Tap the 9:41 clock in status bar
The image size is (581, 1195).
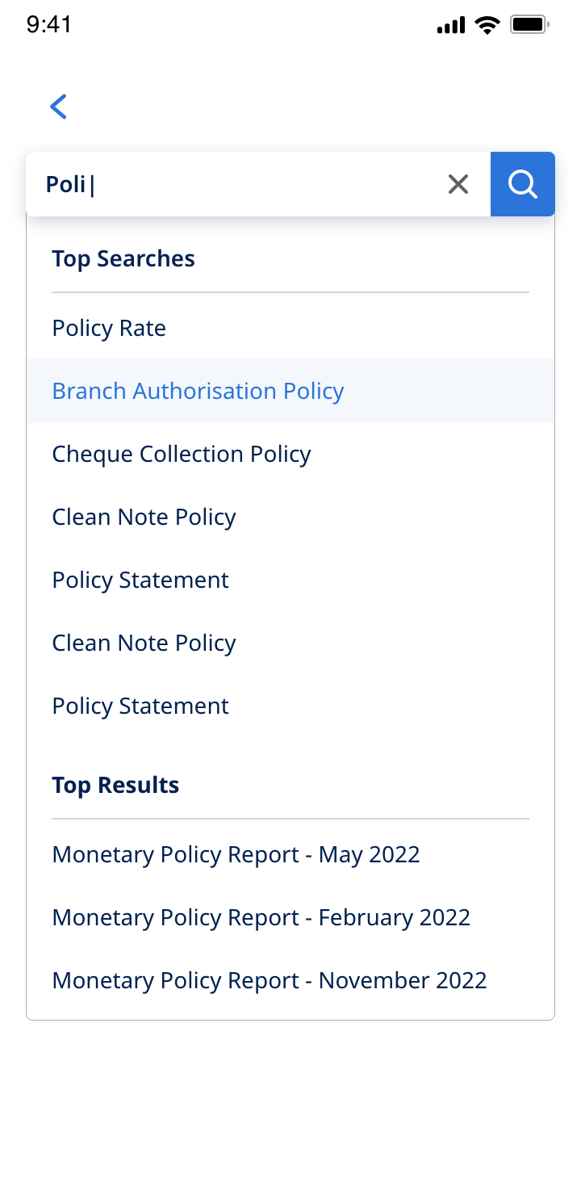(x=49, y=25)
